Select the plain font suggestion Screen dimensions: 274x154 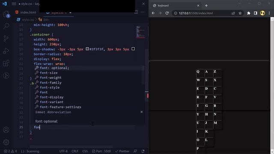point(89,92)
